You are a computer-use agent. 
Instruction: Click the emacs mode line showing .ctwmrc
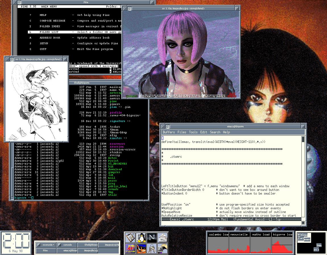click(x=231, y=220)
